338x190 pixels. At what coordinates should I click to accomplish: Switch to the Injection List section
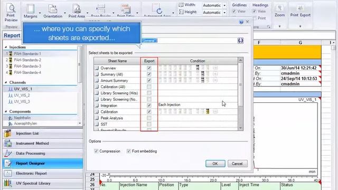coord(43,134)
